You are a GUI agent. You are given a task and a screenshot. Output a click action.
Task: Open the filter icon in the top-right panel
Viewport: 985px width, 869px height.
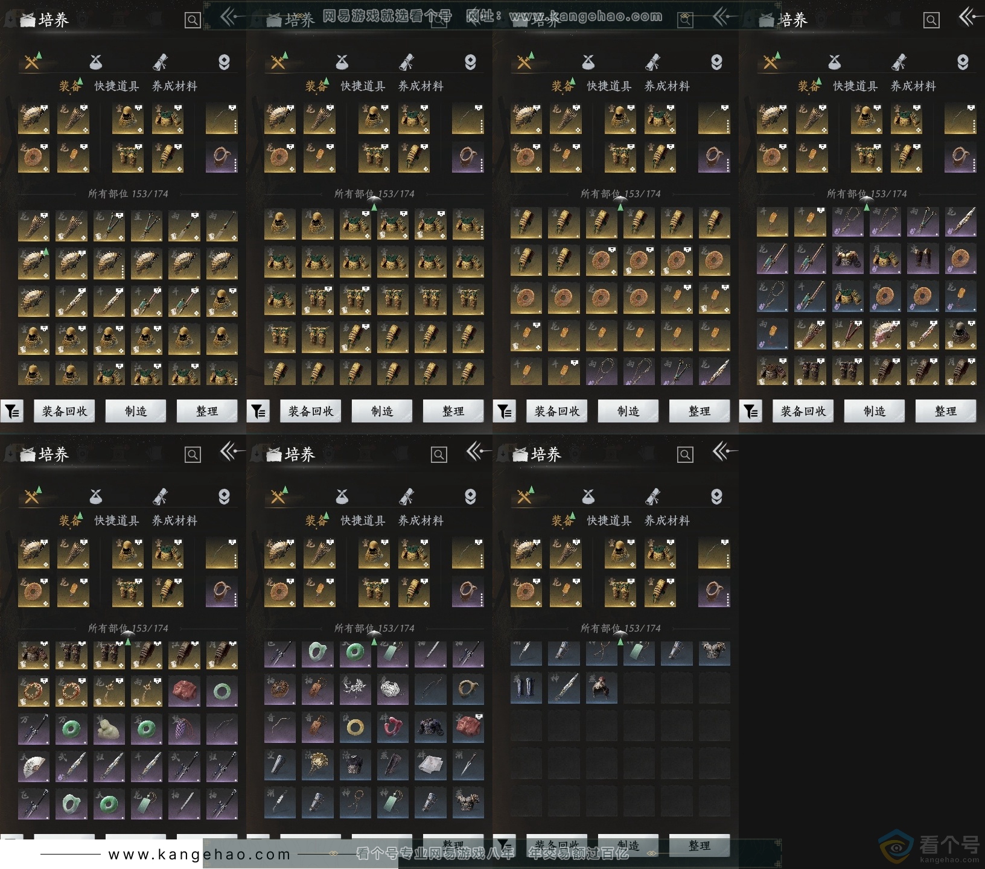751,412
